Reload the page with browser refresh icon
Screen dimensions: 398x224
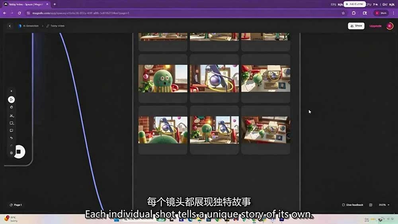19,13
